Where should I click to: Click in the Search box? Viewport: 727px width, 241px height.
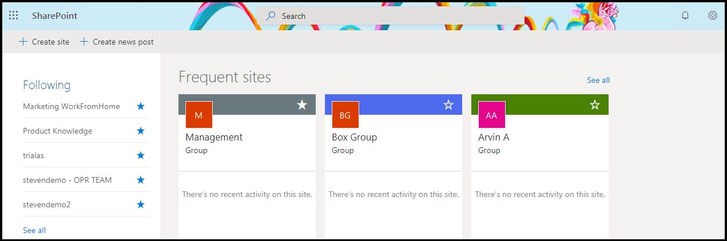pyautogui.click(x=391, y=16)
